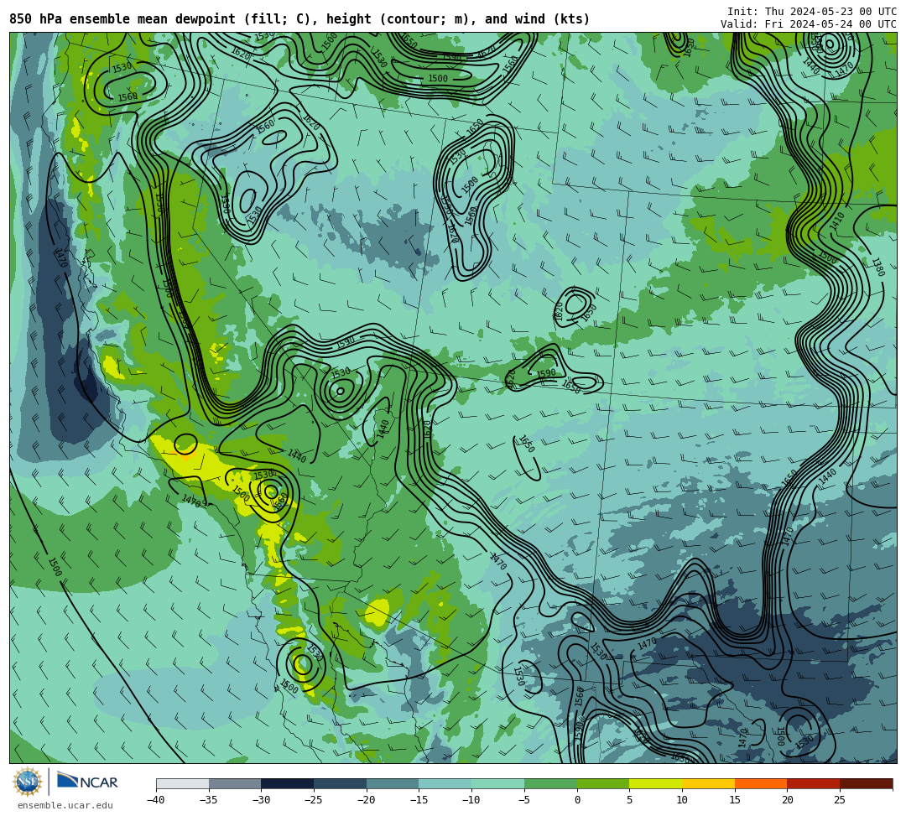Select the Valid time Fri 2024-05-24 00 UTC
Image resolution: width=906 pixels, height=816 pixels.
point(809,24)
